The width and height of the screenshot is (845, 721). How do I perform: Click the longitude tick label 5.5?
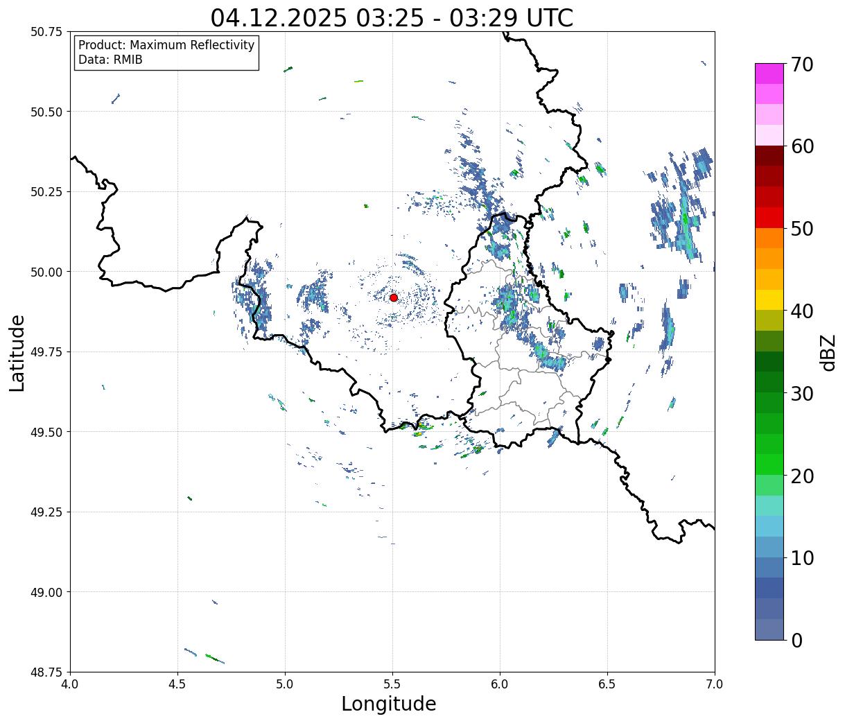(x=392, y=684)
